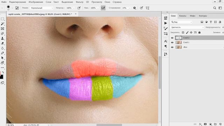Open the brush settings panel toggle icon

(x=17, y=8)
